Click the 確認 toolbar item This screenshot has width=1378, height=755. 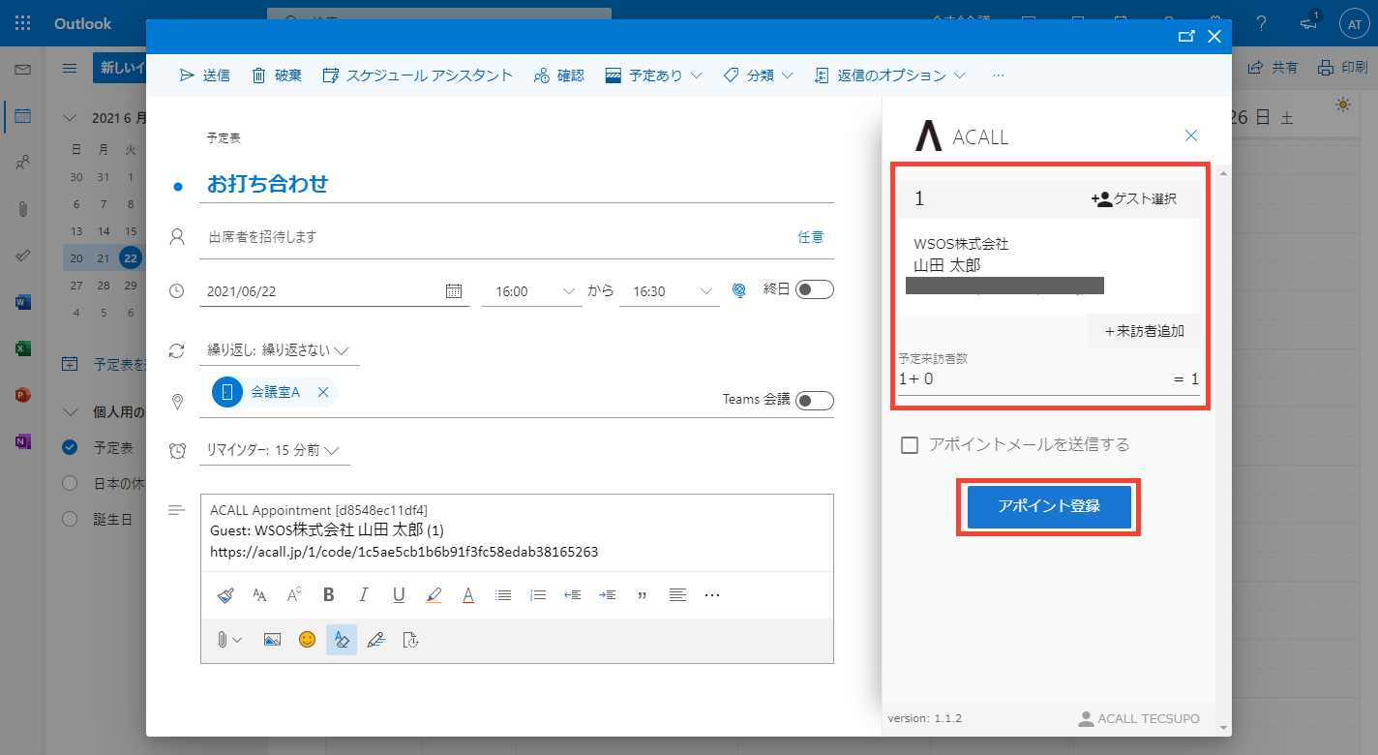point(559,75)
